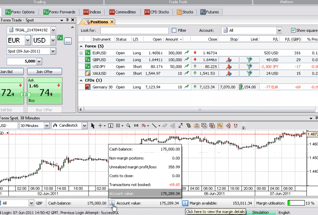Click the Positions horizontal scrollbar thumb

point(200,109)
